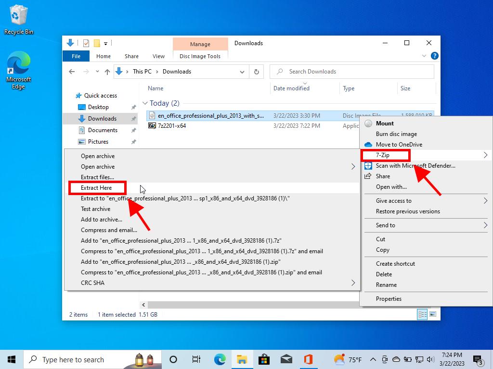The height and width of the screenshot is (369, 493).
Task: Click the horizontal scrollbar in file list
Action: [250, 305]
